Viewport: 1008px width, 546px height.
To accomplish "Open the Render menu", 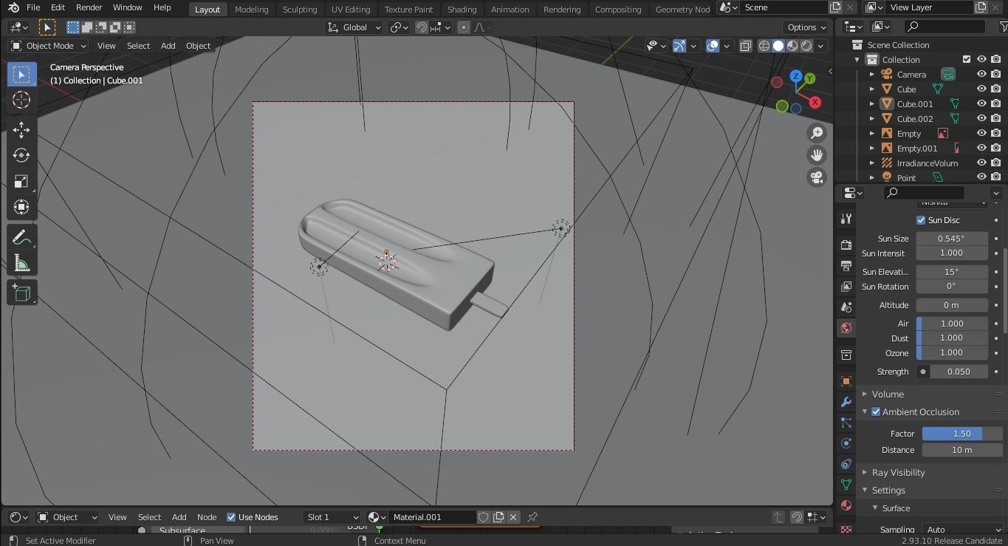I will 89,7.
